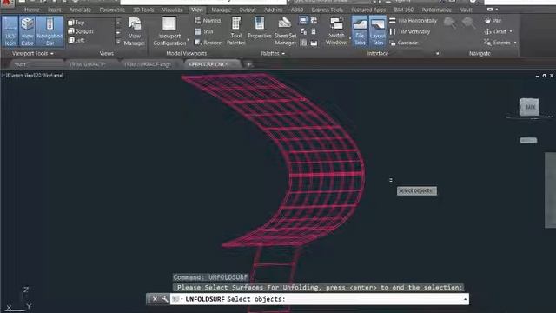Activate the Pan tool
The width and height of the screenshot is (556, 313).
click(x=493, y=21)
